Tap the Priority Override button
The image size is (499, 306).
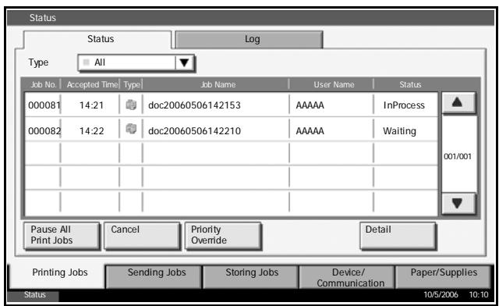(x=223, y=236)
